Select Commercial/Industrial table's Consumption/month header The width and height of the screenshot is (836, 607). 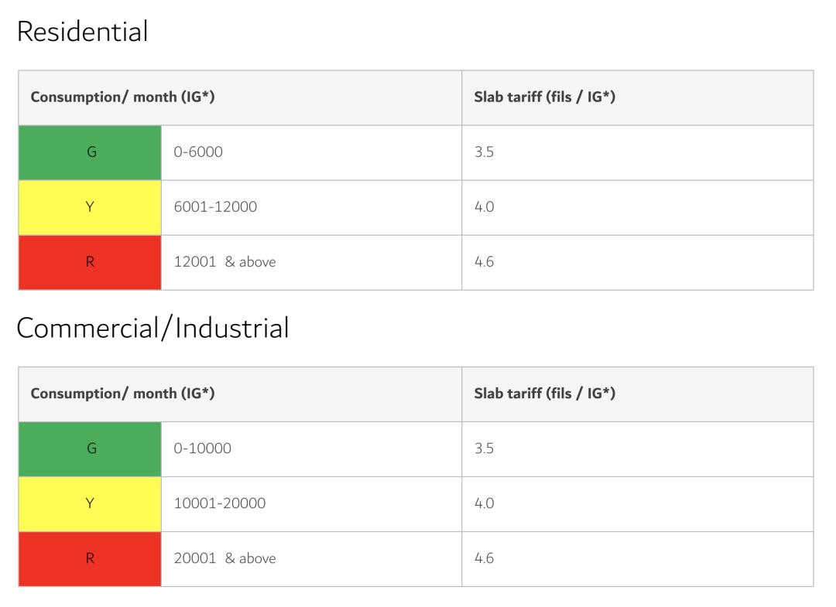coord(122,394)
